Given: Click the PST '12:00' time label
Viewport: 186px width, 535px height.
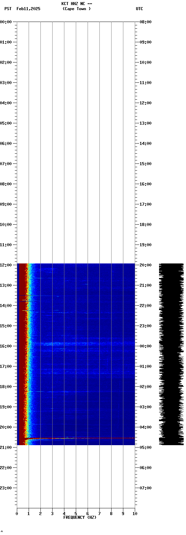Looking at the screenshot, I should (x=6, y=265).
